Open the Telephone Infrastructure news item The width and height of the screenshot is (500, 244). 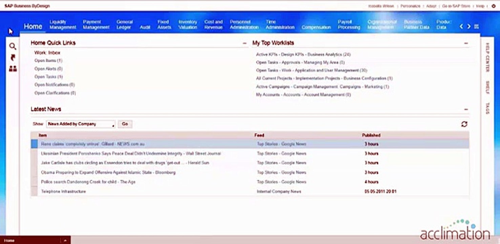pyautogui.click(x=63, y=191)
